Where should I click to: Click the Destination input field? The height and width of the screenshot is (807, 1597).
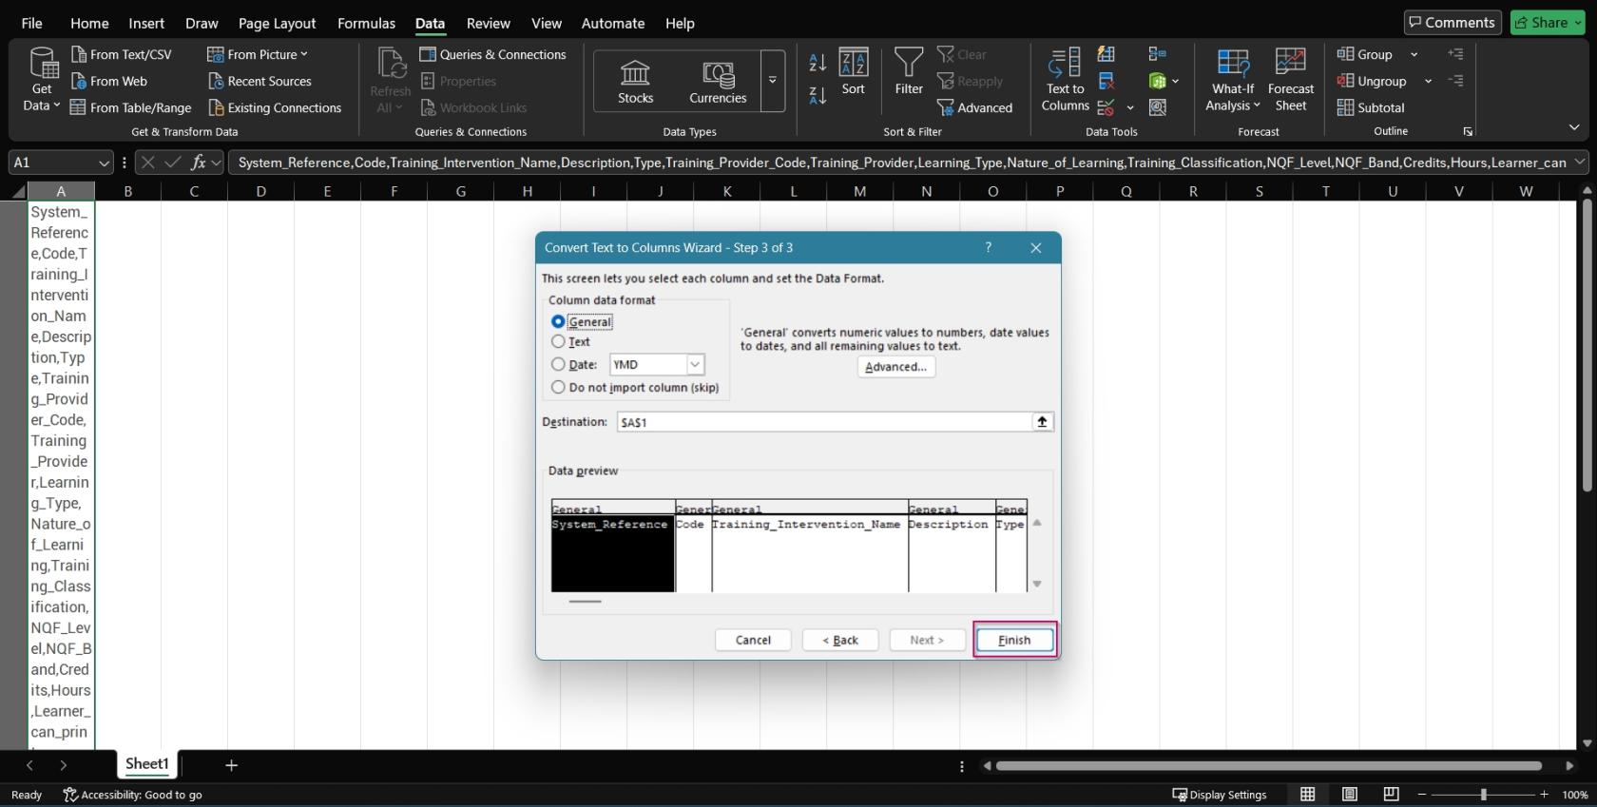click(824, 422)
